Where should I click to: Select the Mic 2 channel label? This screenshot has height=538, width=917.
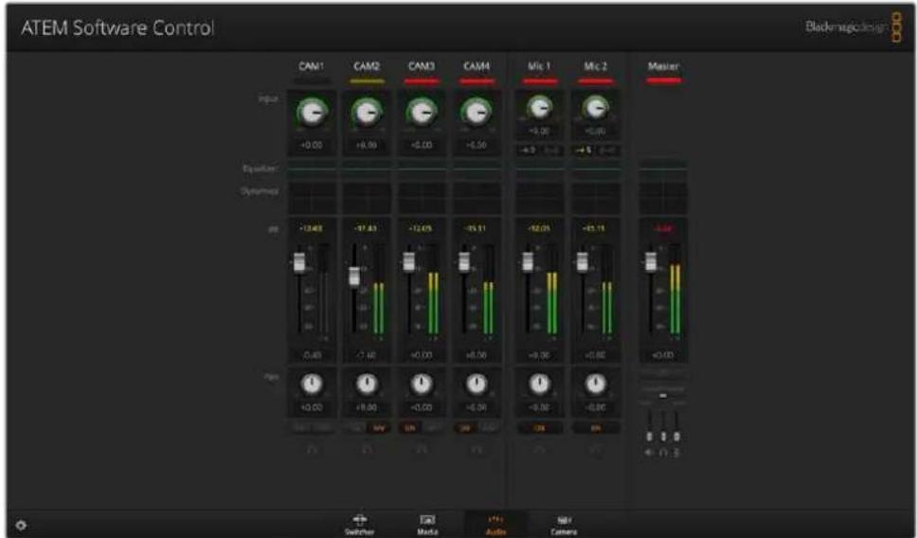pyautogui.click(x=595, y=66)
